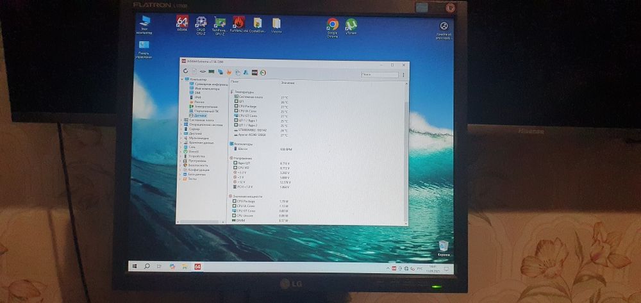Launch Google Chrome from desktop
This screenshot has height=303, width=641.
click(x=332, y=28)
